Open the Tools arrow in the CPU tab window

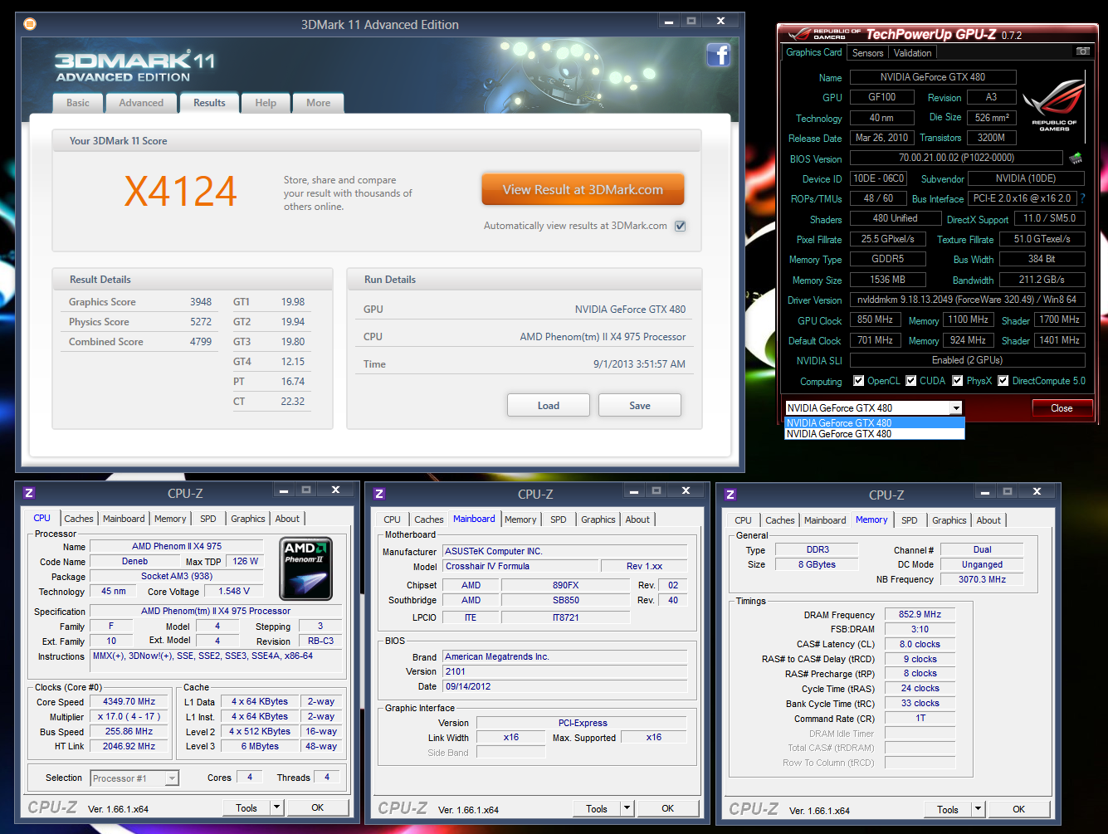tap(277, 807)
